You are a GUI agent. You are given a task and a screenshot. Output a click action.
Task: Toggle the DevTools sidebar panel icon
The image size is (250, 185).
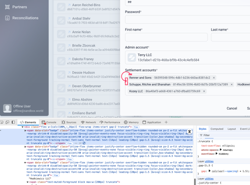coord(13,122)
